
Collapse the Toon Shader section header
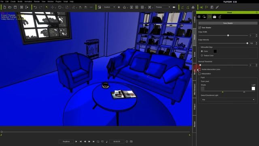[x=228, y=23]
